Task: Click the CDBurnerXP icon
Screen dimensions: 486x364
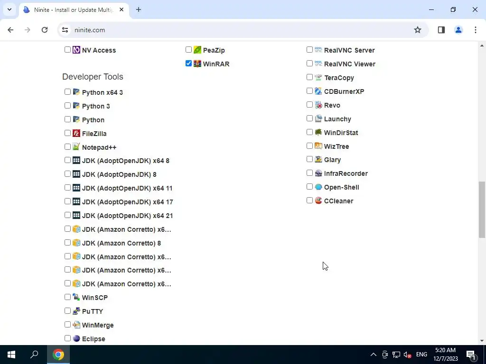Action: tap(318, 91)
